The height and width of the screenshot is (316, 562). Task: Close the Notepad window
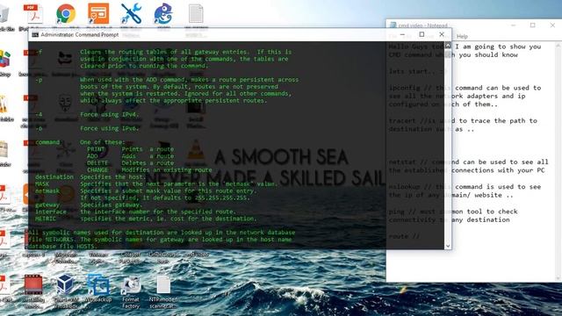[x=552, y=25]
